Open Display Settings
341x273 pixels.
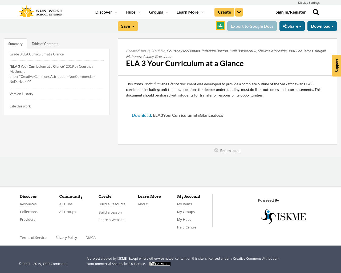tap(309, 2)
